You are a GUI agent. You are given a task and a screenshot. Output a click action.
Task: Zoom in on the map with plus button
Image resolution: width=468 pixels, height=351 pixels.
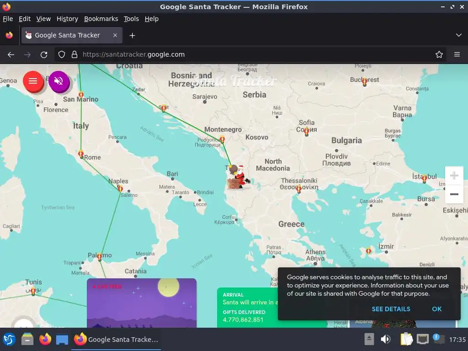click(454, 175)
